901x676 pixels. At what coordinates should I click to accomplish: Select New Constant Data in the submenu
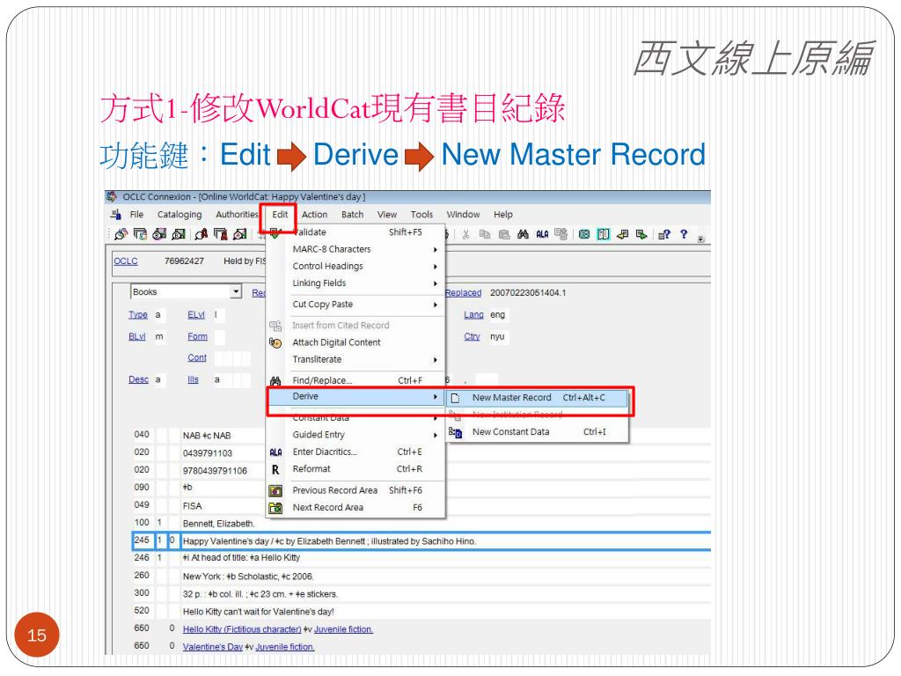538,431
